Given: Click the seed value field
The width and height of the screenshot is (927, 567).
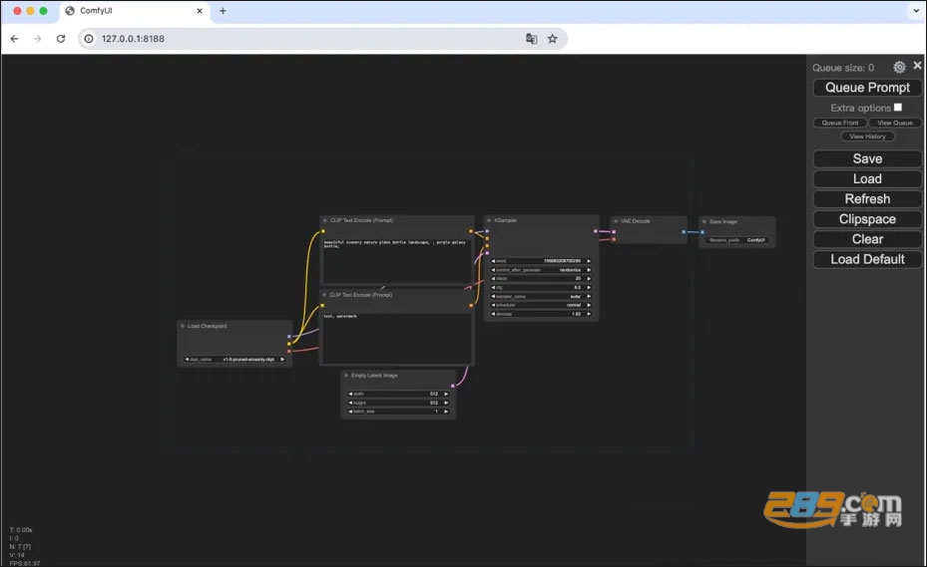Looking at the screenshot, I should 541,261.
